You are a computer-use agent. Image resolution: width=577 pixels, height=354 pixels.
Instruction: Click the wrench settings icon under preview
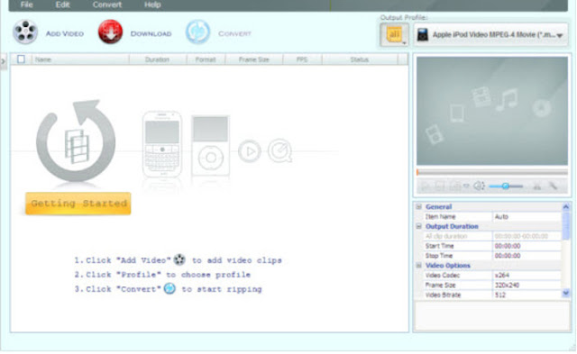(553, 186)
